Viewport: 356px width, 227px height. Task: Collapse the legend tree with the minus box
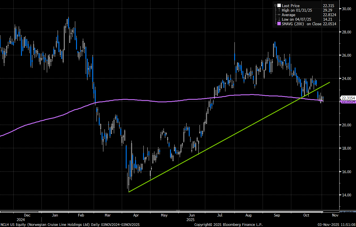point(275,5)
